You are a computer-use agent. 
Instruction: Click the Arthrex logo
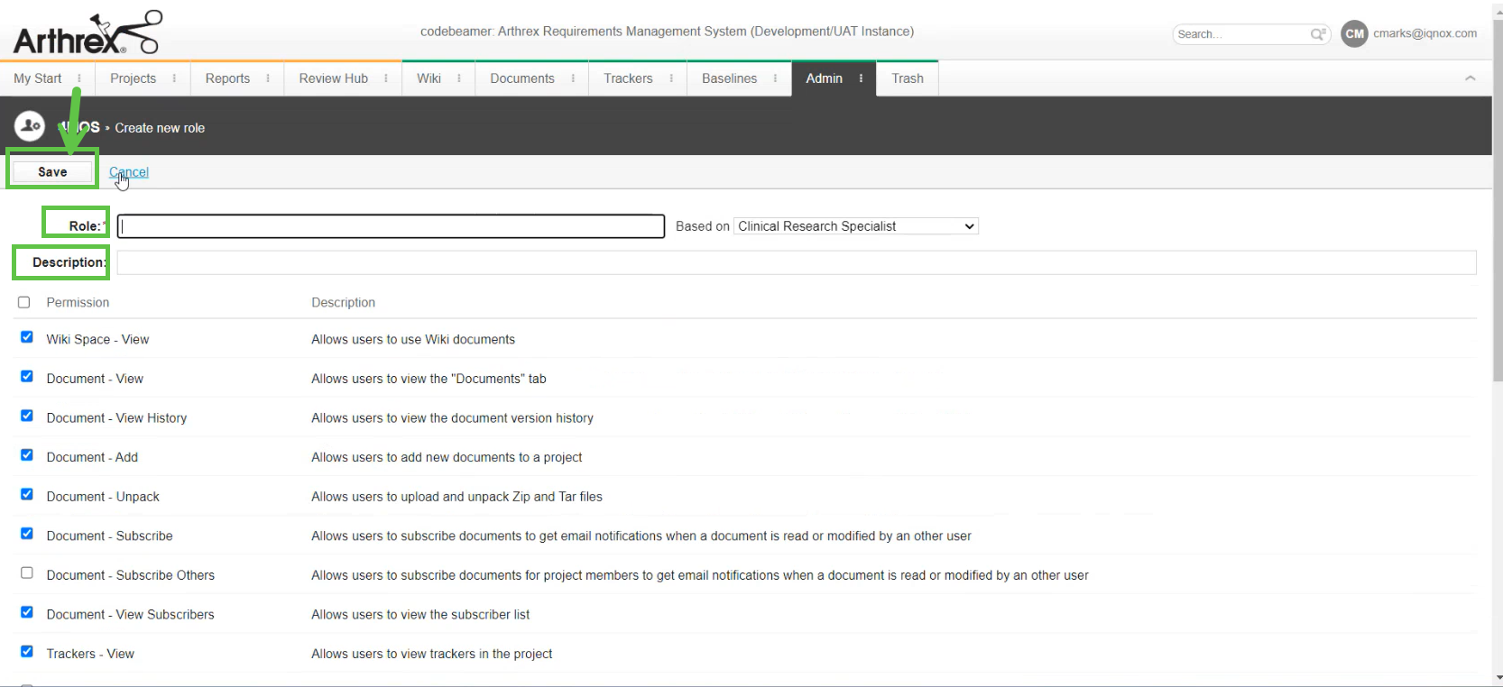(87, 34)
